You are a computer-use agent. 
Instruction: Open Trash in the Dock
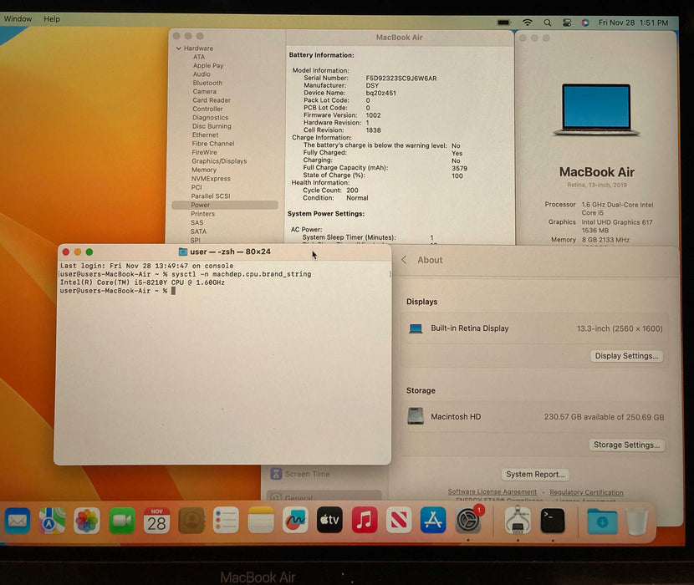pos(637,521)
